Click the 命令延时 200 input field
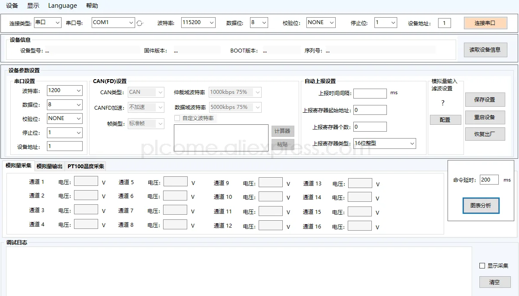This screenshot has width=519, height=296. 489,180
